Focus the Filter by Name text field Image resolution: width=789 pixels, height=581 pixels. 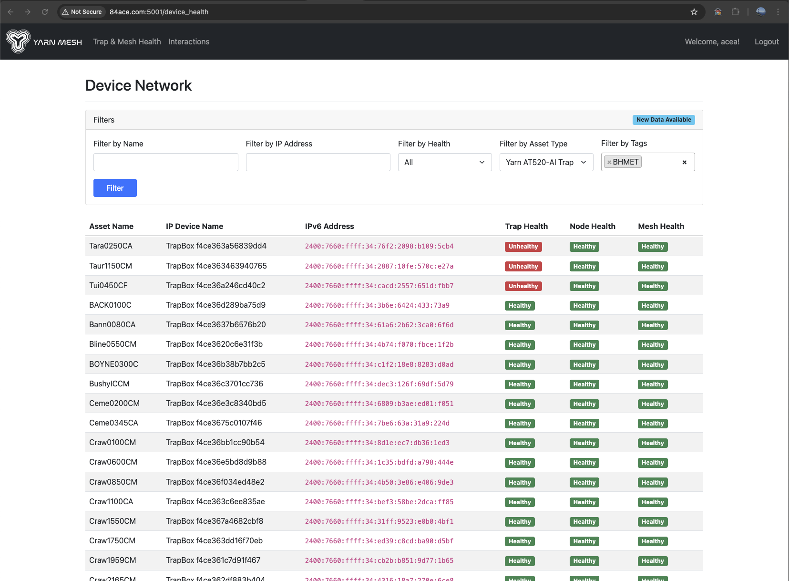coord(165,162)
